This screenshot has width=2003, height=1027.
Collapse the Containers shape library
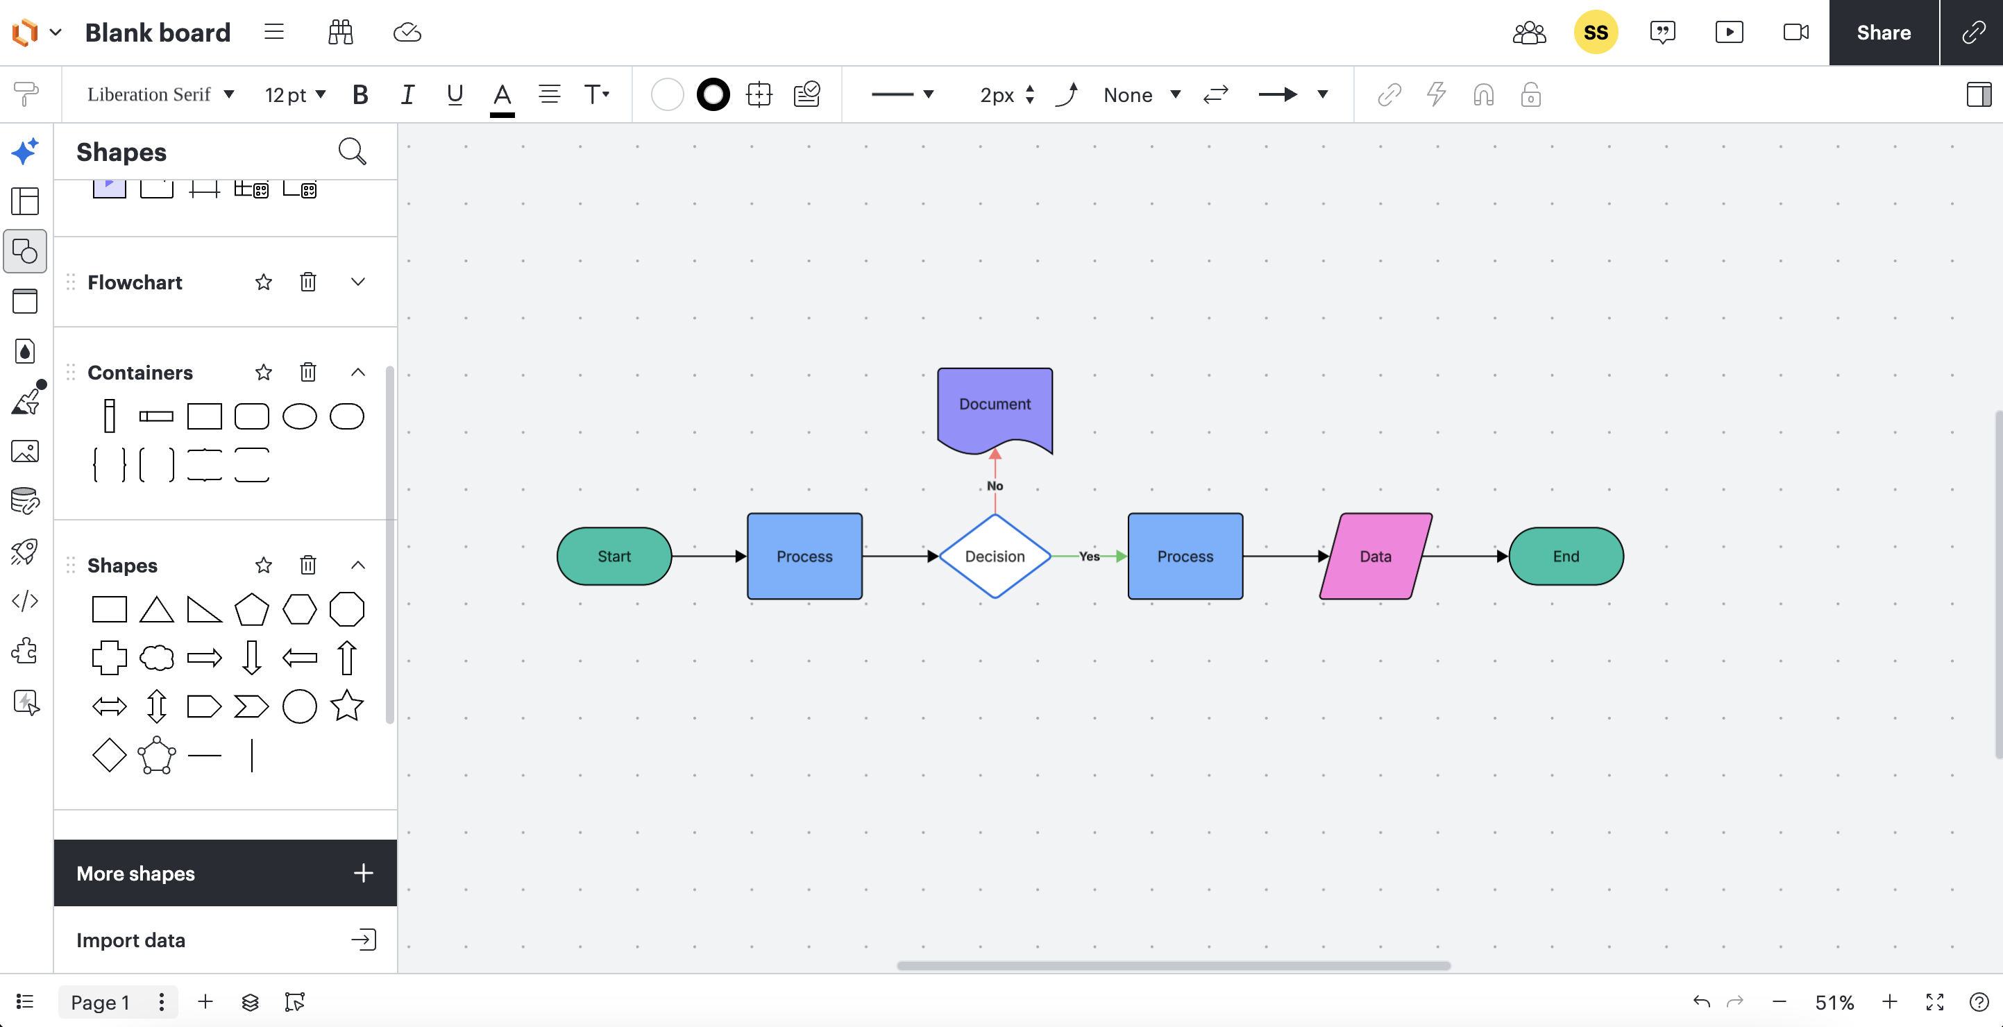[x=357, y=372]
